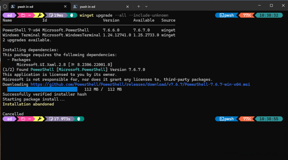Viewport: 288px width, 160px height.
Task: Click the 'Installation abandoned' message
Action: coord(28,104)
